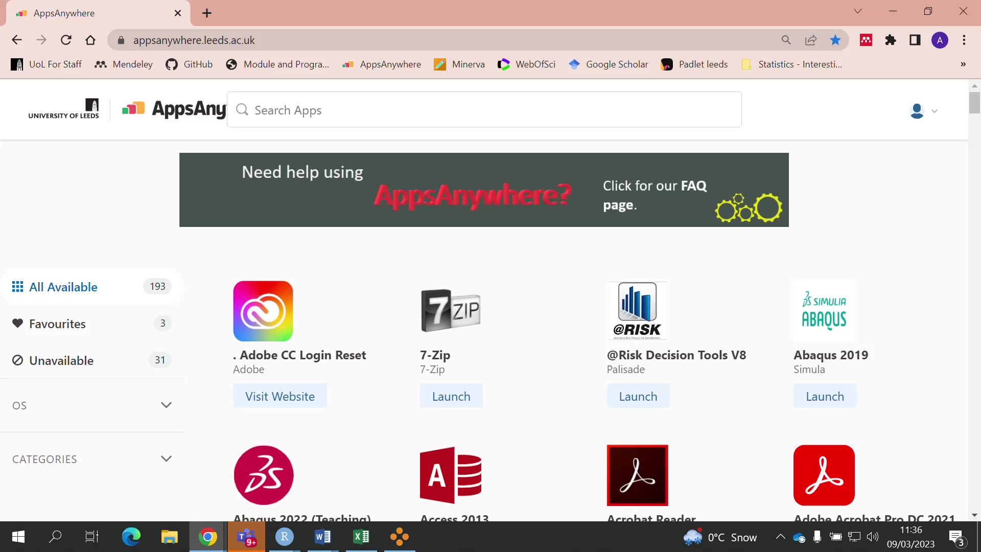This screenshot has height=552, width=981.
Task: Click the Adobe Acrobat Pro DC icon
Action: (x=824, y=475)
